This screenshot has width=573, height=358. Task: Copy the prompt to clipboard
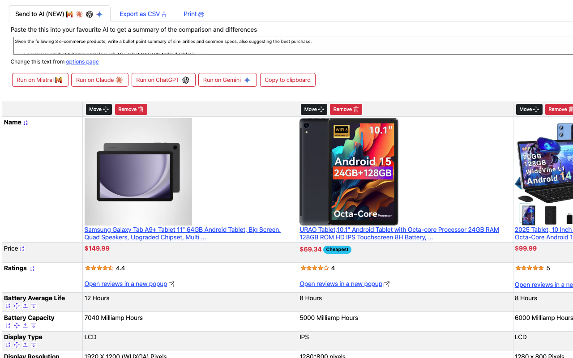pos(288,80)
